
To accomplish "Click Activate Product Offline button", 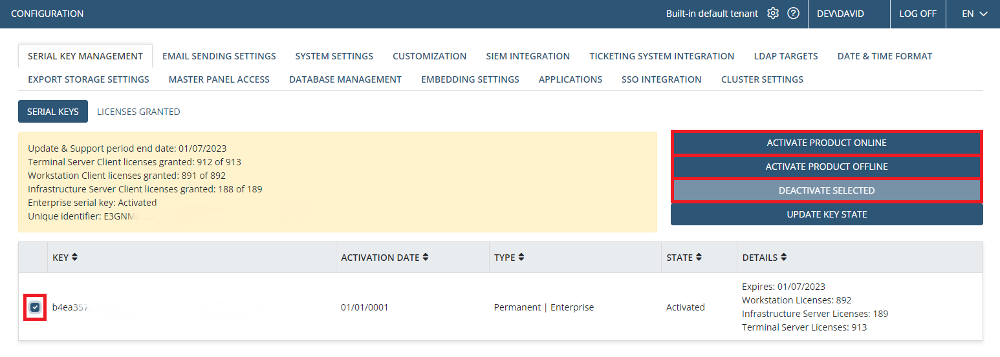I will click(827, 167).
